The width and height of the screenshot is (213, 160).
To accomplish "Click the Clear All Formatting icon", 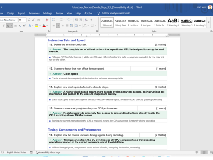I will tap(47, 20).
